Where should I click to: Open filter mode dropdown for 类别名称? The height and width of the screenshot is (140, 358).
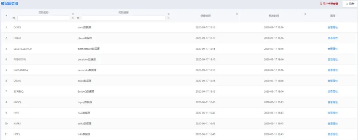pos(15,18)
